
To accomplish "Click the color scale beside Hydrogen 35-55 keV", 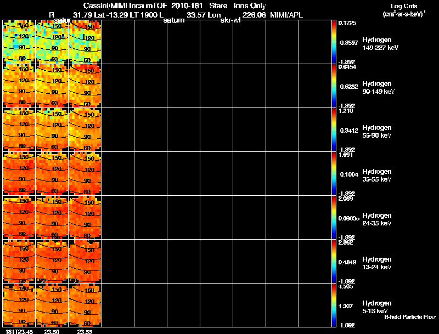I will coord(334,173).
